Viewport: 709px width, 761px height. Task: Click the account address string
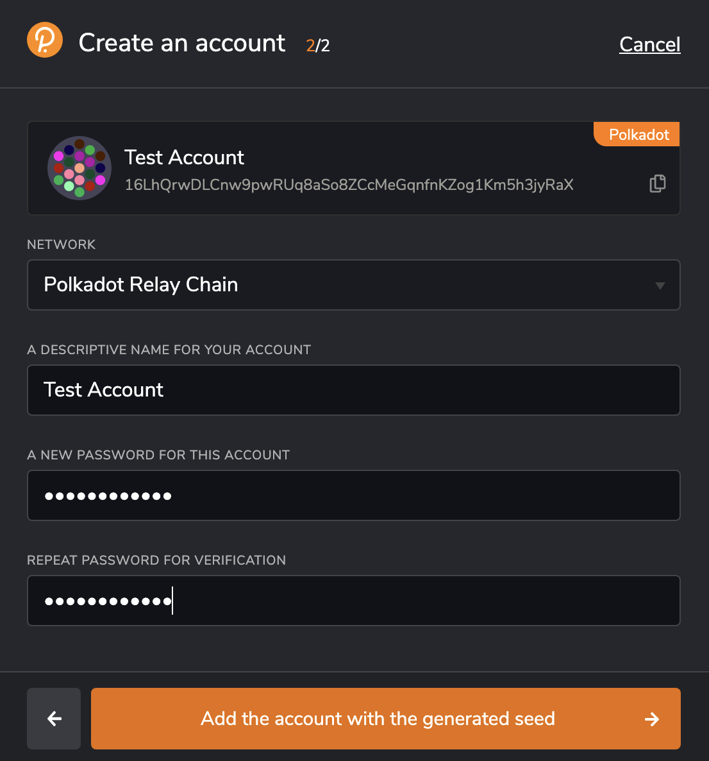click(x=349, y=185)
